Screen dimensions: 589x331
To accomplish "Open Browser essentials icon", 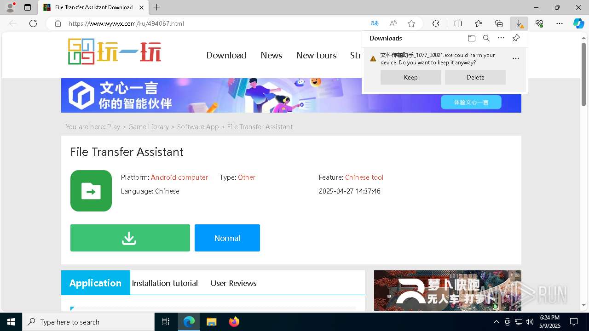I will tap(539, 23).
